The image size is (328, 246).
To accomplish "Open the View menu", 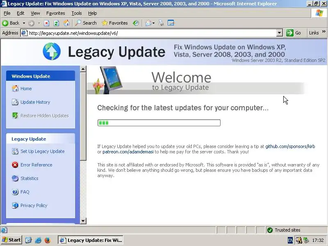I will pyautogui.click(x=35, y=13).
